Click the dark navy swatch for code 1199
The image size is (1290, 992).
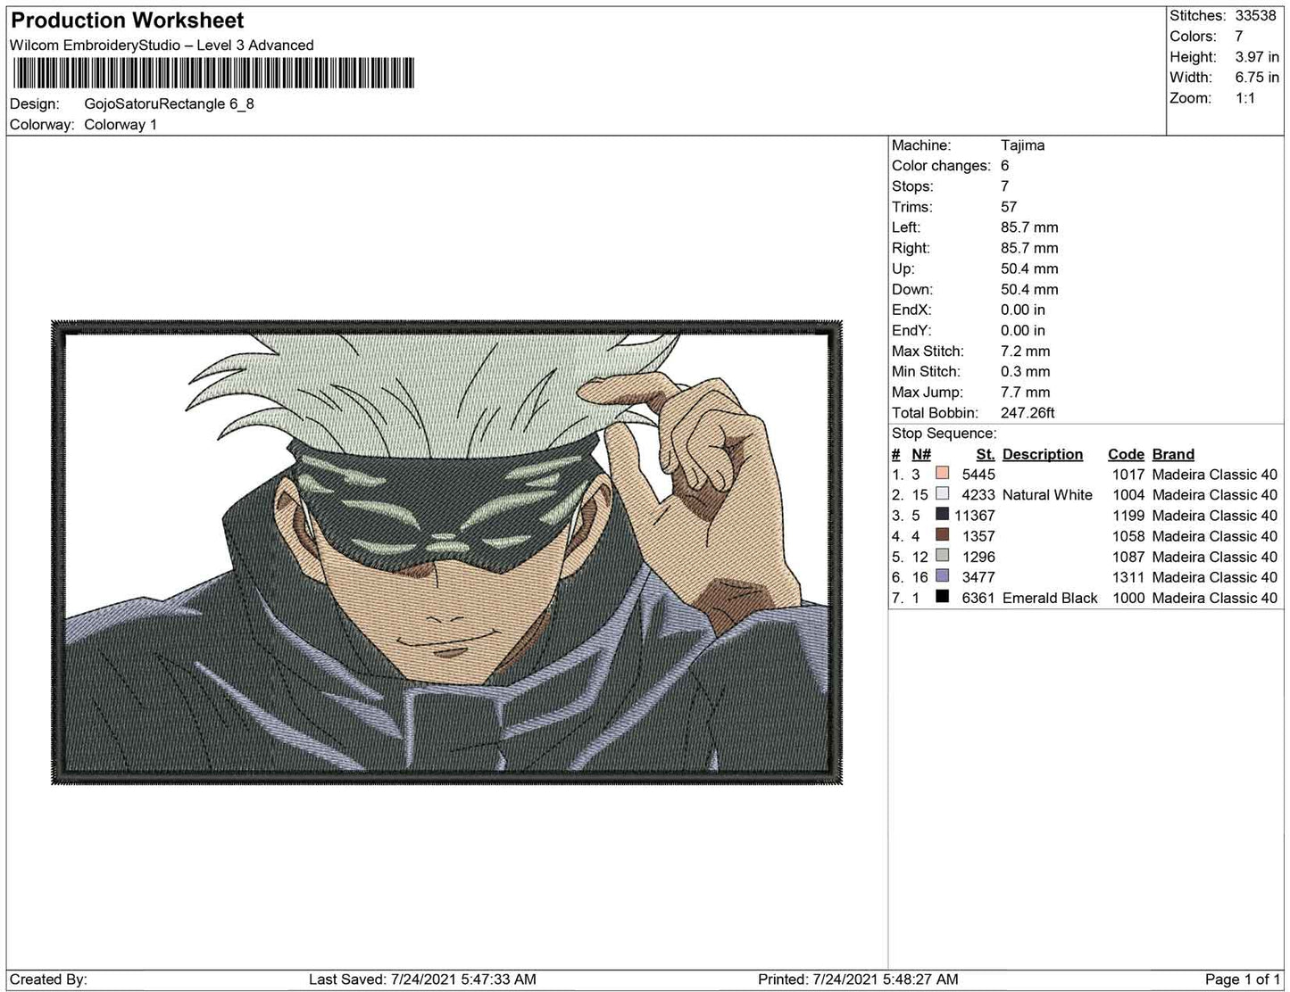942,515
